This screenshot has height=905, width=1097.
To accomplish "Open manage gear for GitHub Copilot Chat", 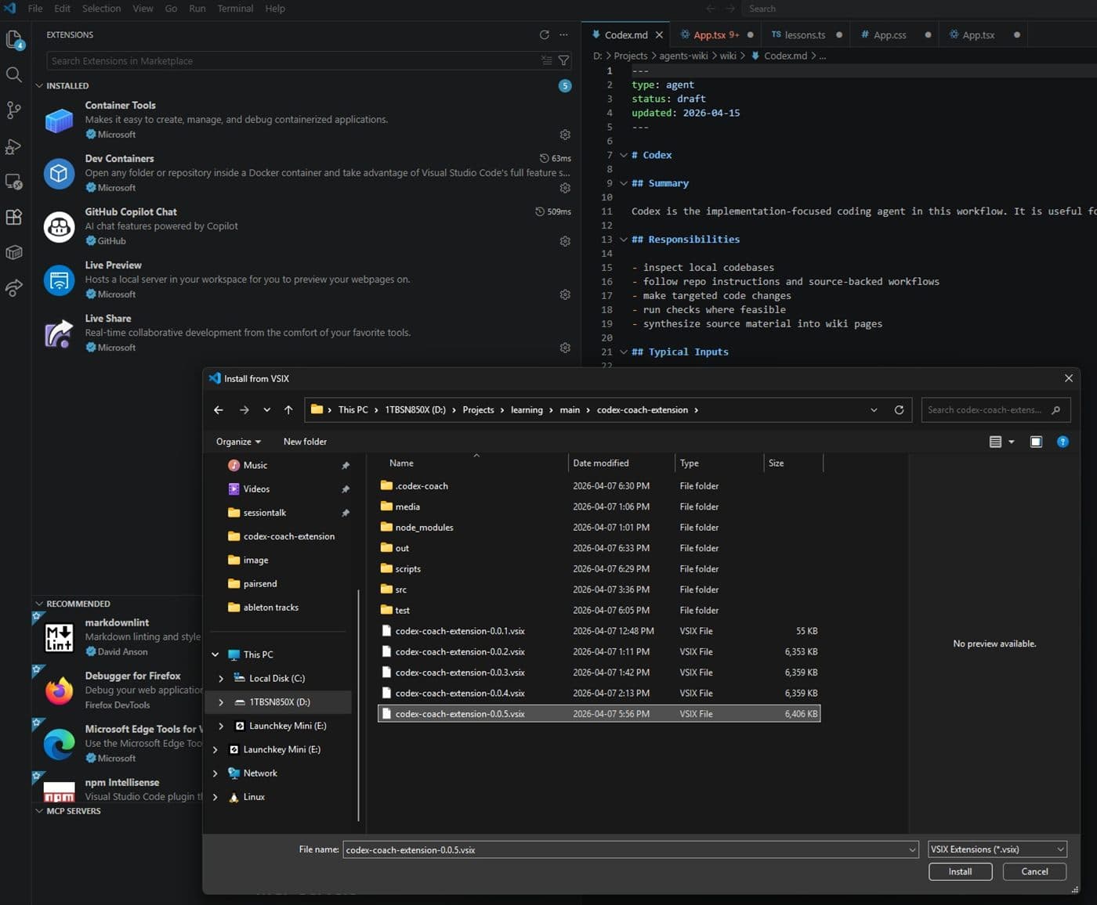I will coord(565,241).
